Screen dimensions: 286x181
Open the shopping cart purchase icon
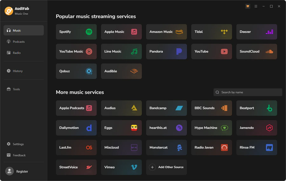pos(248,6)
